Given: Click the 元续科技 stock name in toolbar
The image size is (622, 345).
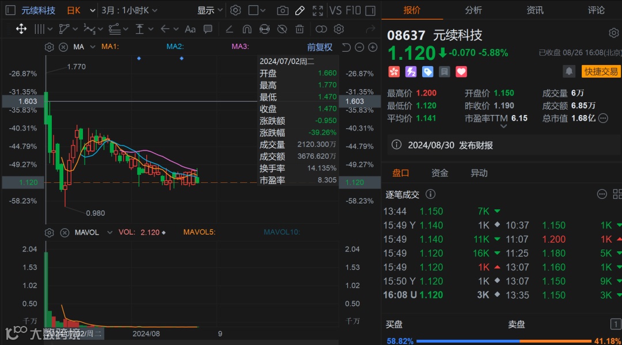Looking at the screenshot, I should 38,11.
